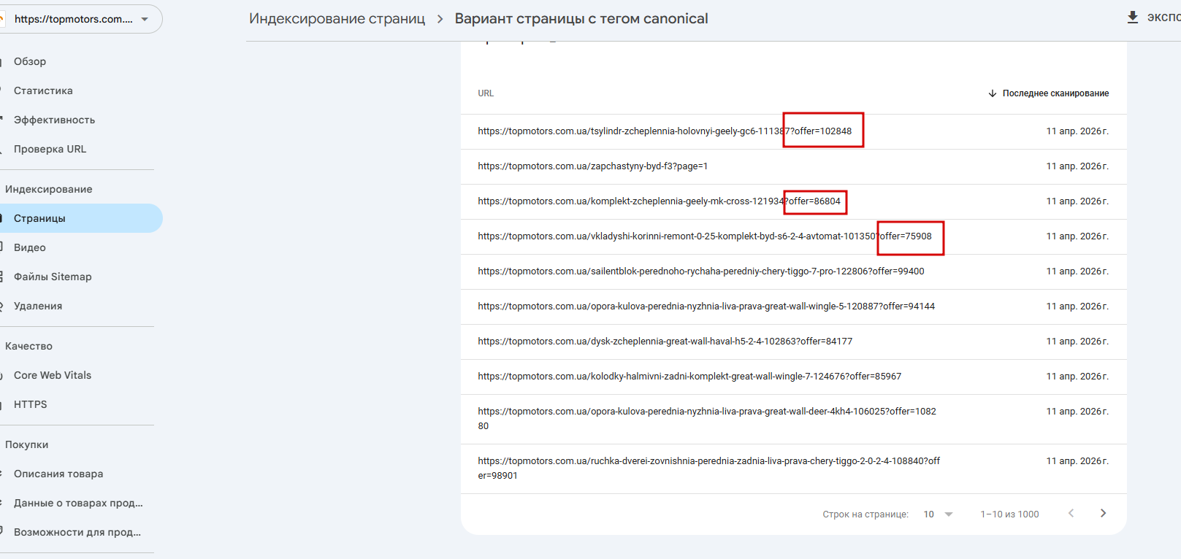Go back to Индексирование страниц breadcrumb
1181x559 pixels.
[337, 18]
